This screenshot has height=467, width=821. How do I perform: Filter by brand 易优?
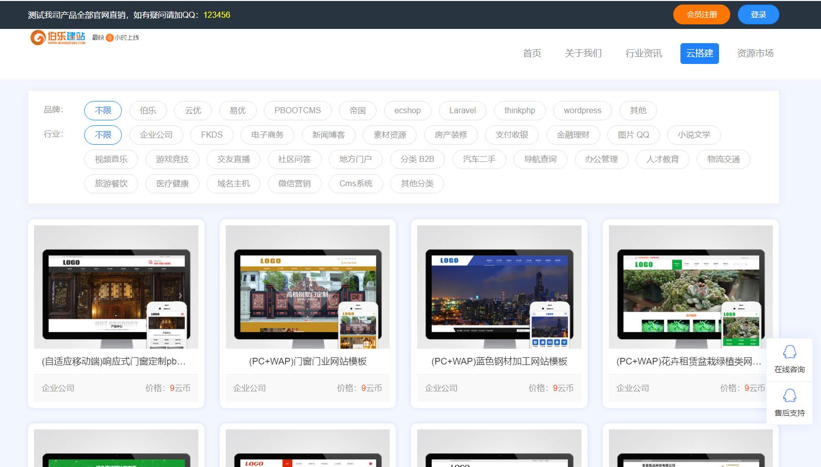click(x=237, y=110)
